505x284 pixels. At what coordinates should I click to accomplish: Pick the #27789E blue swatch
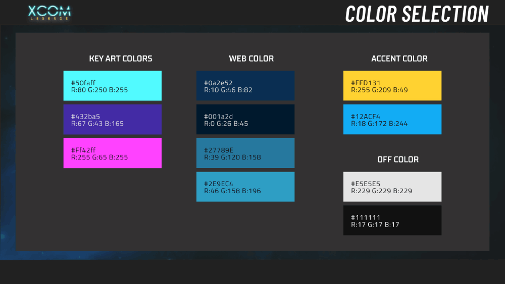click(x=245, y=153)
